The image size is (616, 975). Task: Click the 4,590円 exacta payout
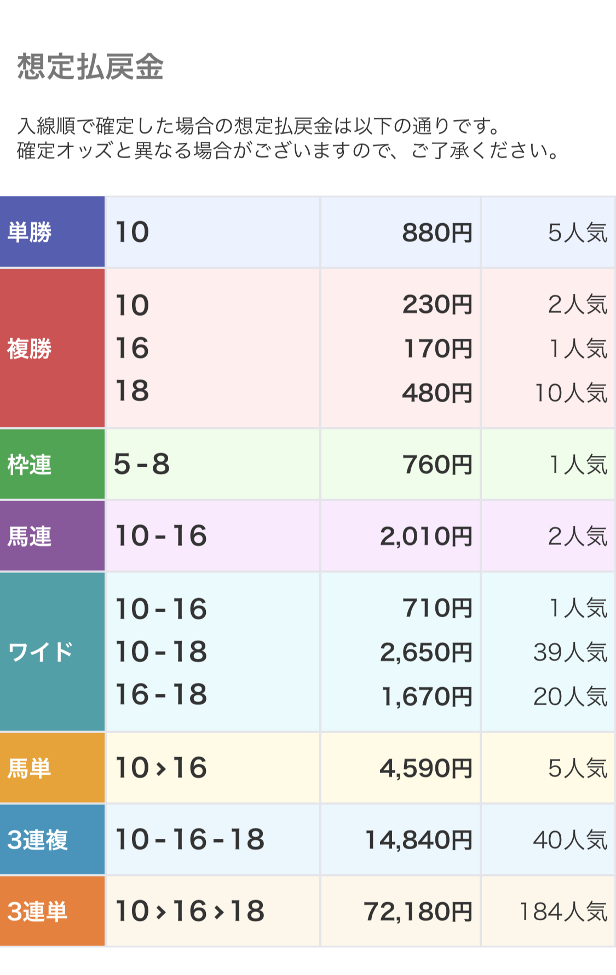tap(426, 769)
